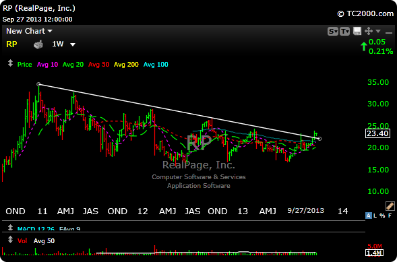Click the Avg 50 label in volume pane
This screenshot has height=262, width=397.
[44, 241]
